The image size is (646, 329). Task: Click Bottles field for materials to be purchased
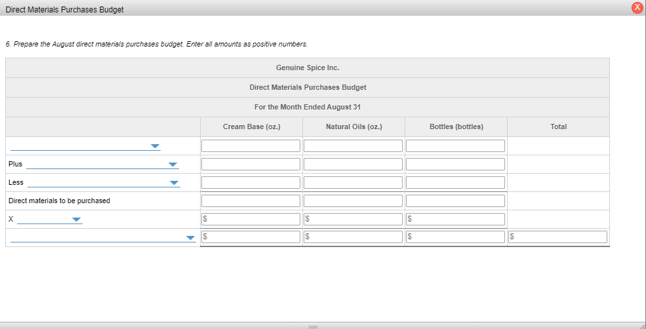[x=455, y=201]
